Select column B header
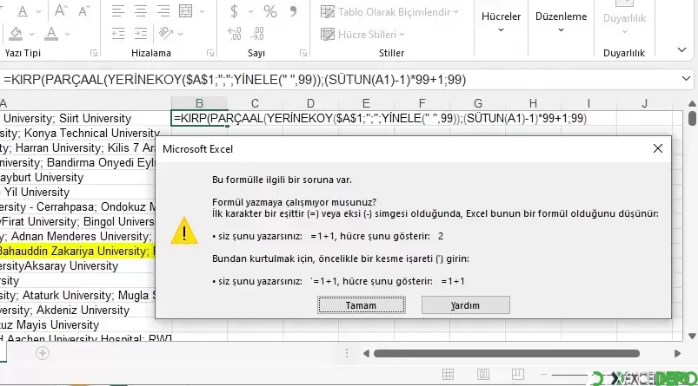Image resolution: width=698 pixels, height=386 pixels. tap(199, 103)
